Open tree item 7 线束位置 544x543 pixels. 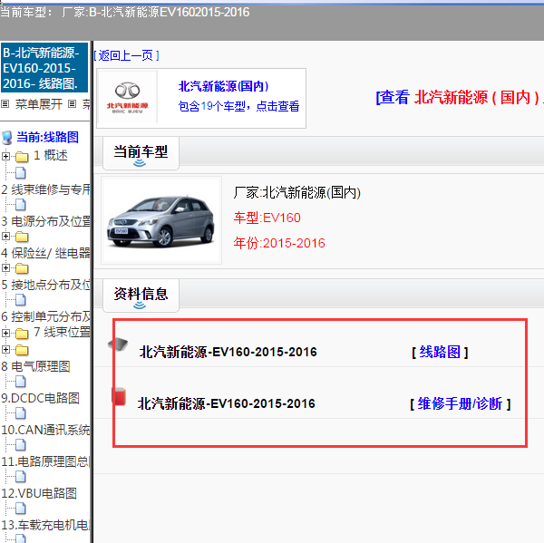point(62,332)
